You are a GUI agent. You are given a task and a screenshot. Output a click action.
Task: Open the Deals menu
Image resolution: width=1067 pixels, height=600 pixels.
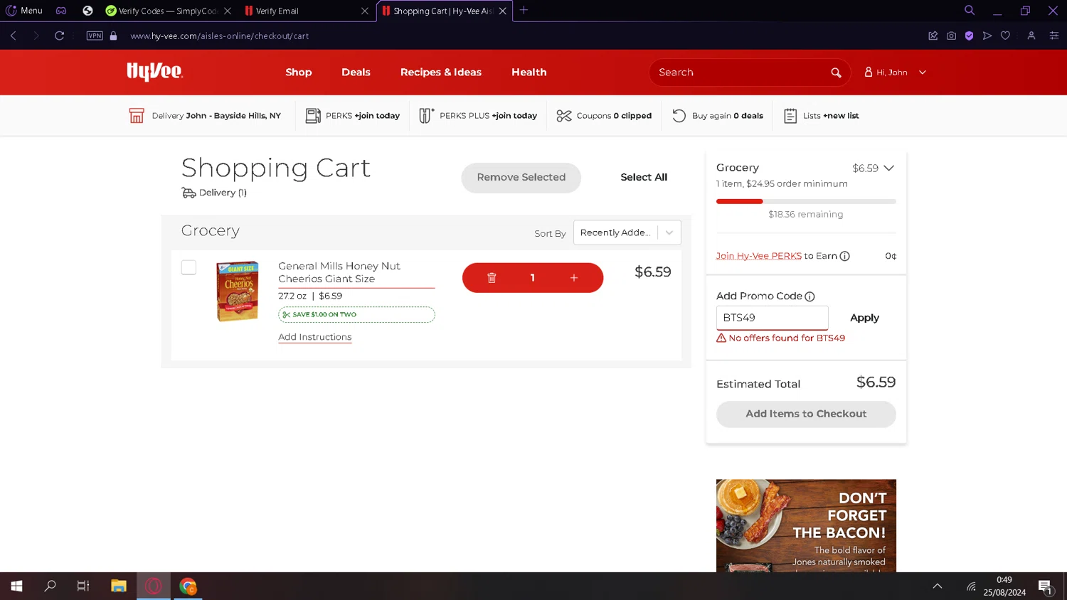(x=356, y=73)
